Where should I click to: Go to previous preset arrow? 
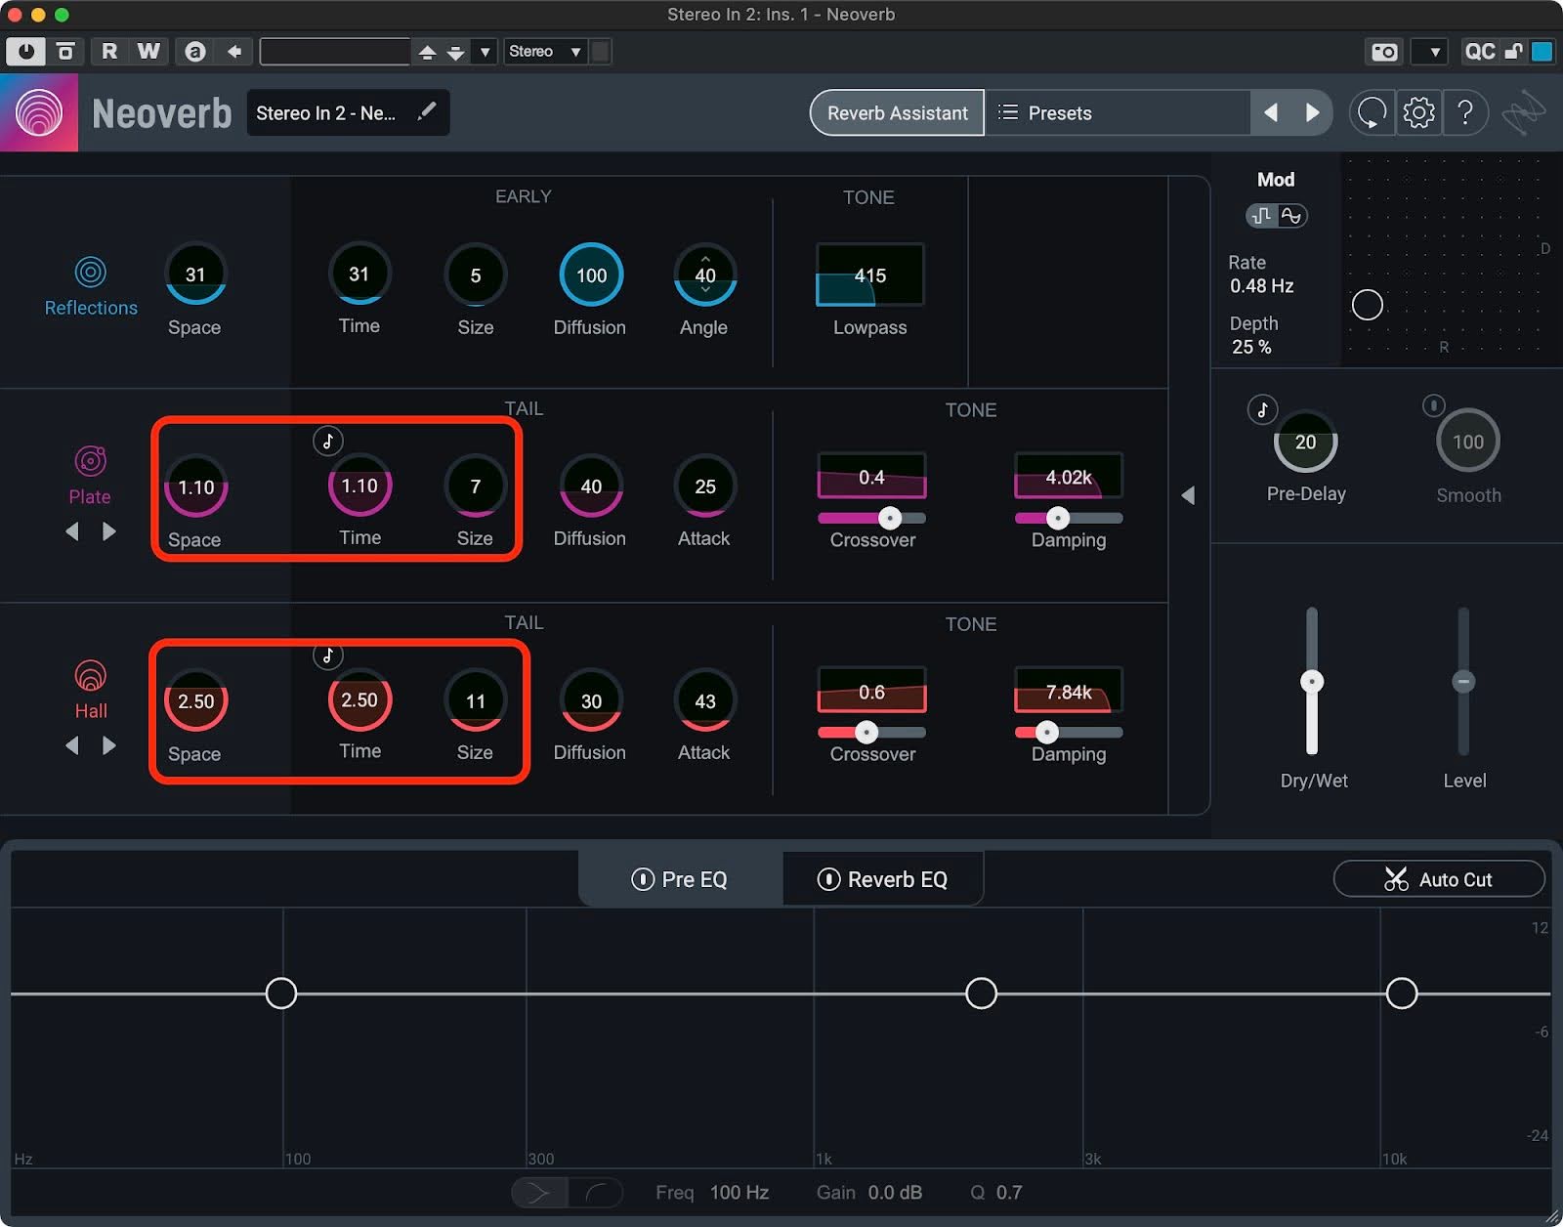[1271, 113]
